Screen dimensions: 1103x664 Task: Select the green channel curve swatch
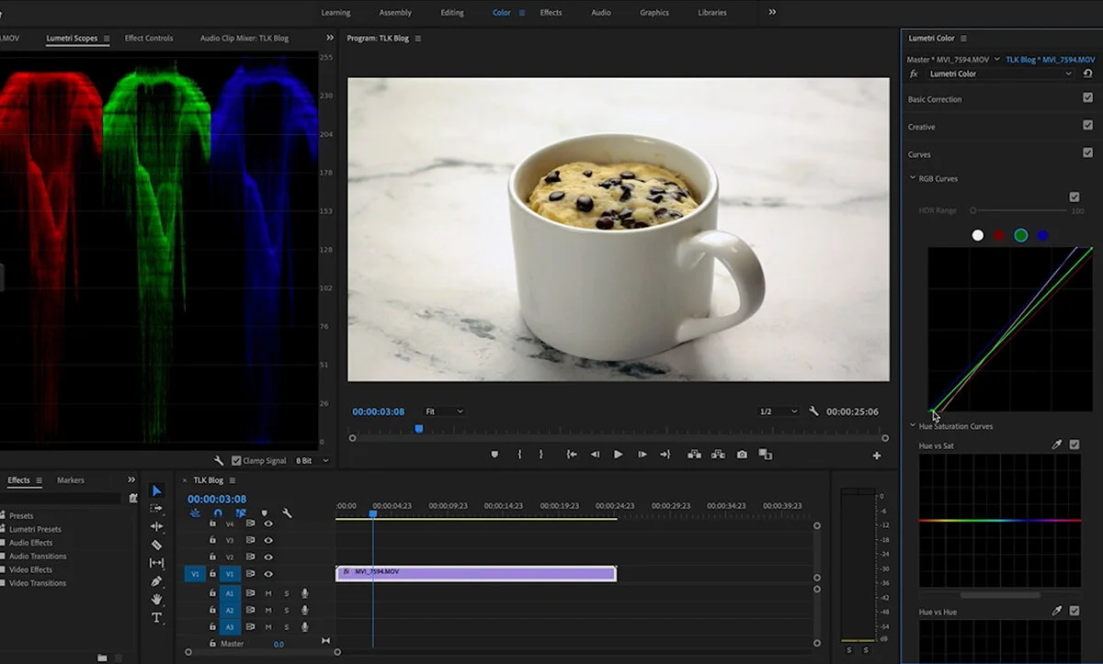coord(1020,236)
